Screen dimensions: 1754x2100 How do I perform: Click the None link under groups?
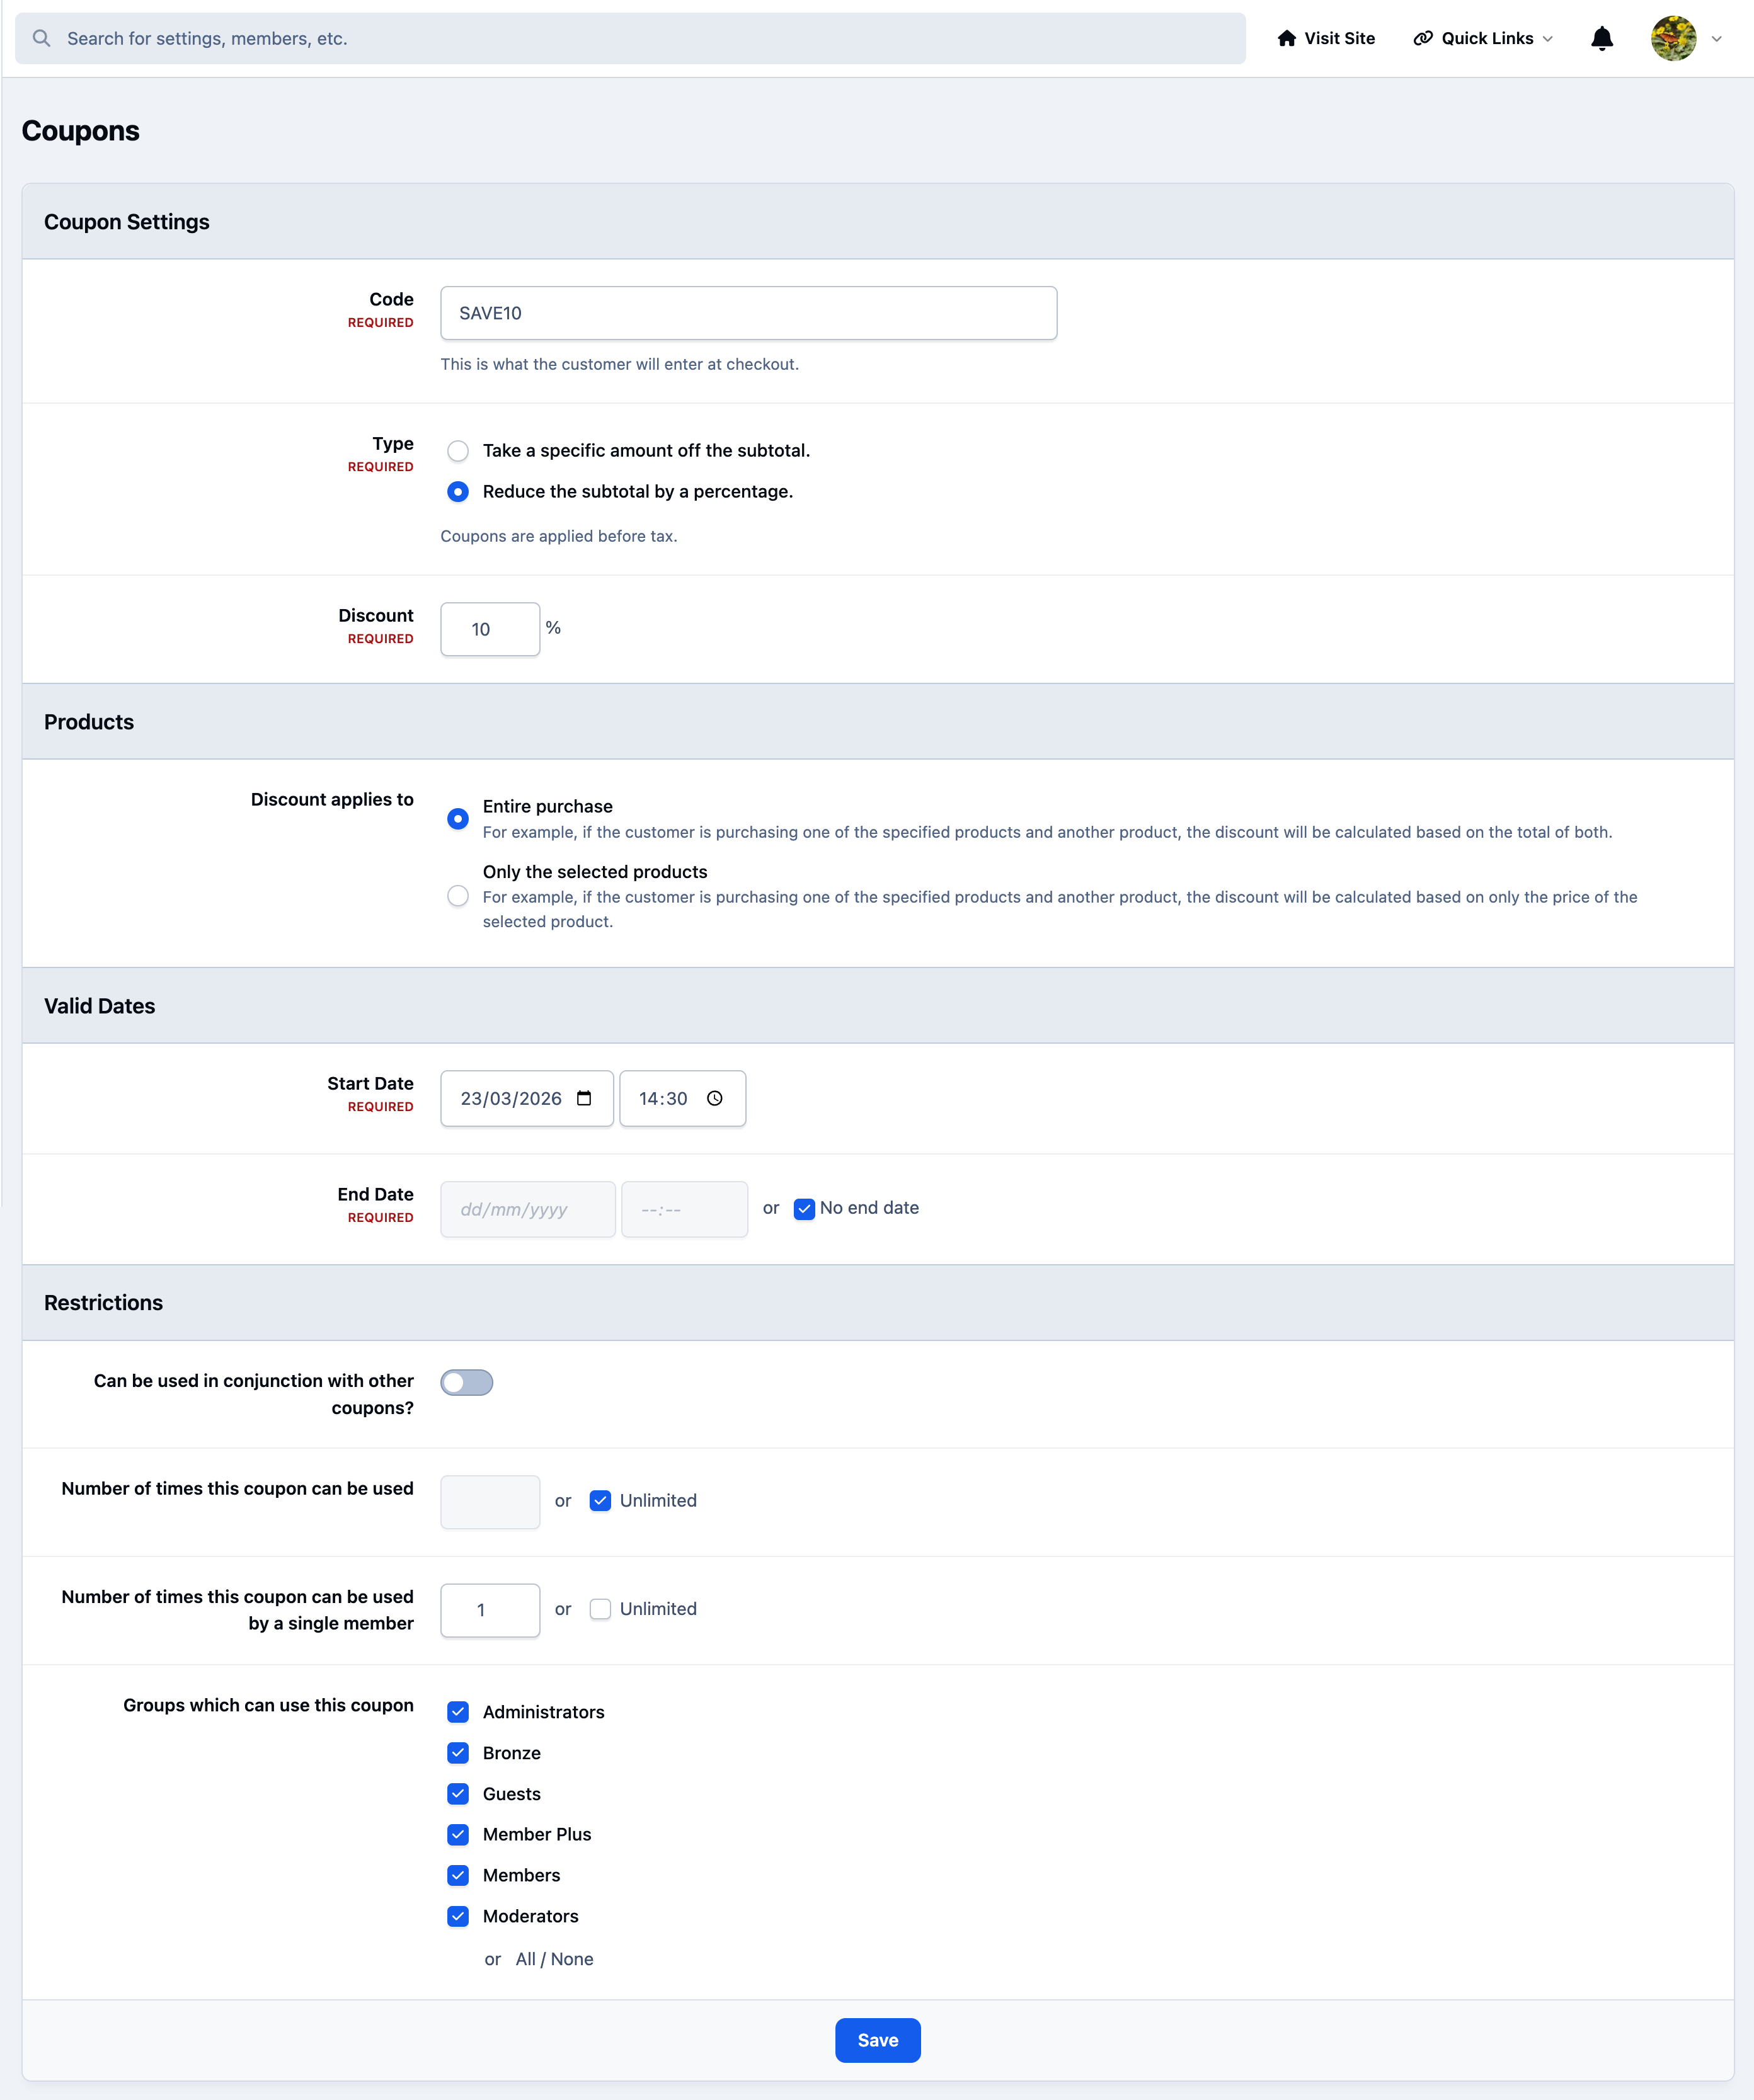(x=572, y=1958)
